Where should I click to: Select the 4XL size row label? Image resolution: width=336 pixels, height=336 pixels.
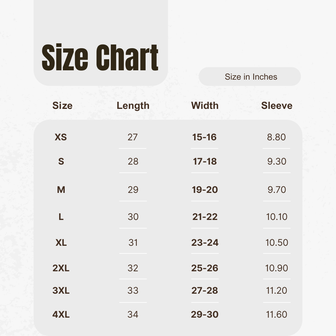click(x=61, y=315)
